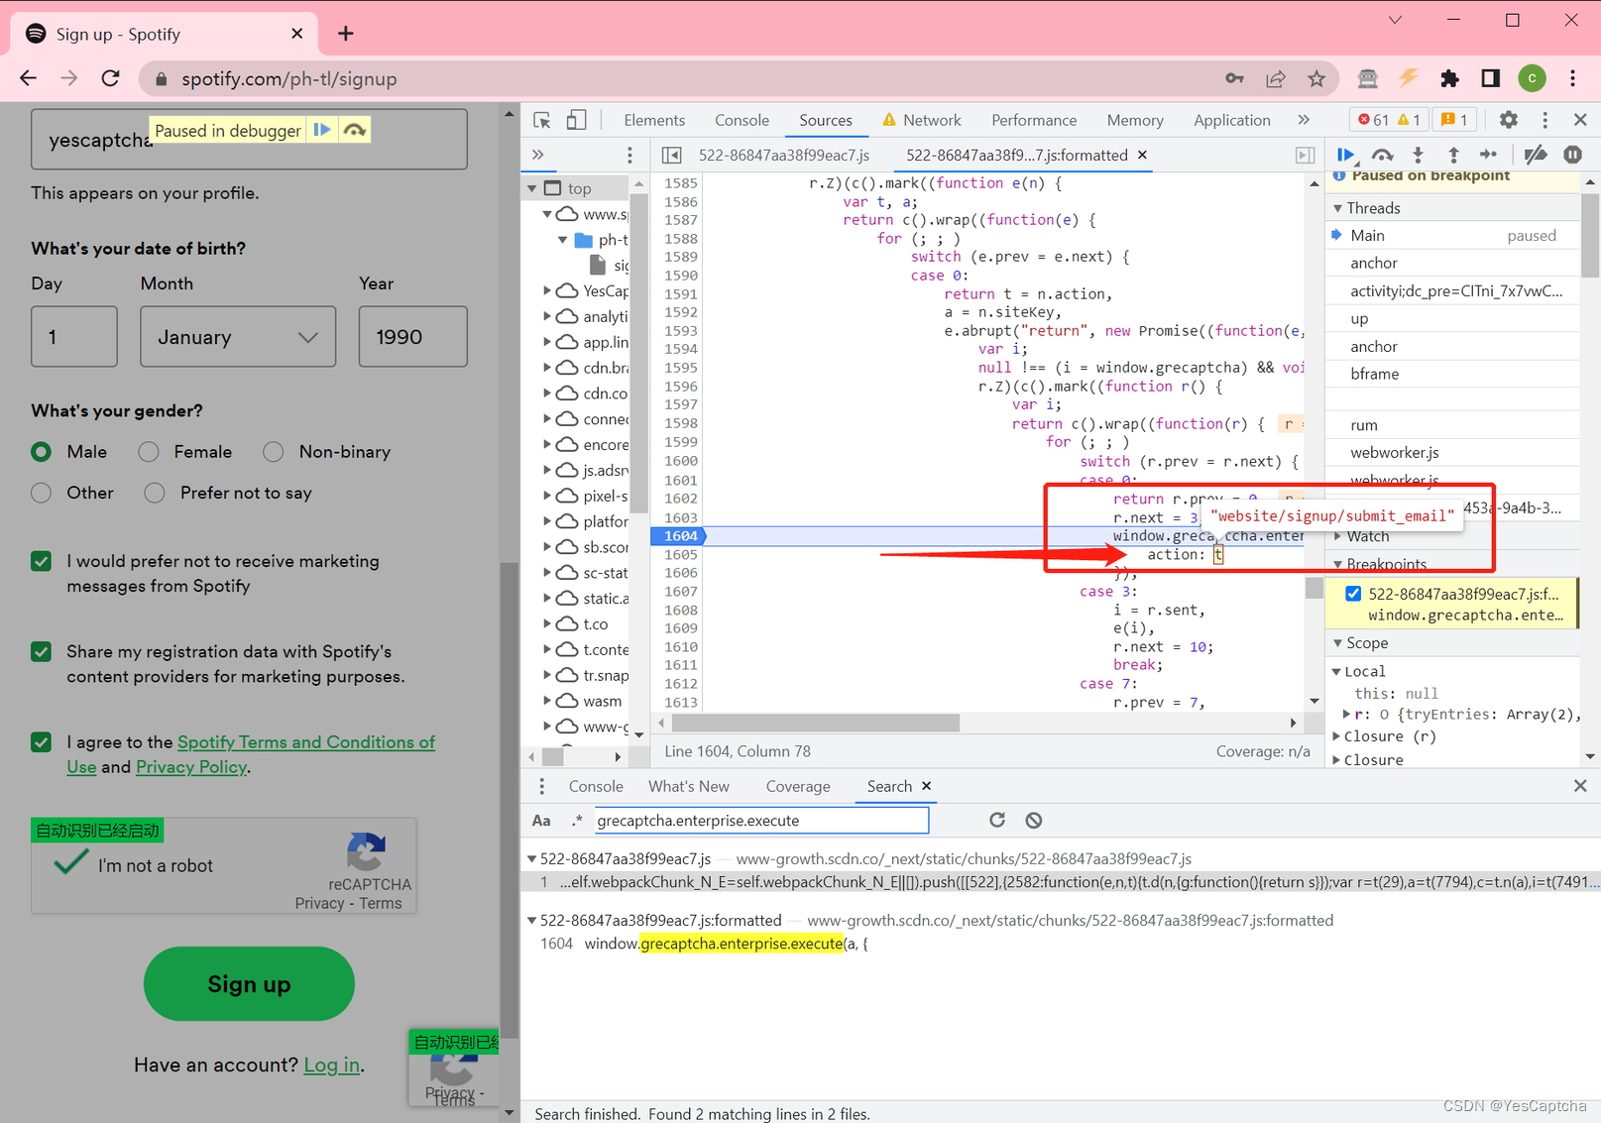The image size is (1601, 1123).
Task: Open Chrome extensions puzzle icon
Action: 1449,78
